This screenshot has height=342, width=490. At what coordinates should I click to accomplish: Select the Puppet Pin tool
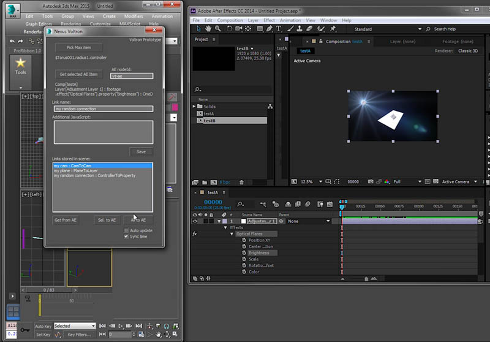click(x=333, y=29)
